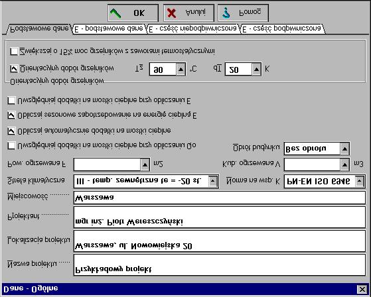Open the Obrót budynku dropdown arrow
Image resolution: width=371 pixels, height=297 pixels.
pyautogui.click(x=344, y=149)
